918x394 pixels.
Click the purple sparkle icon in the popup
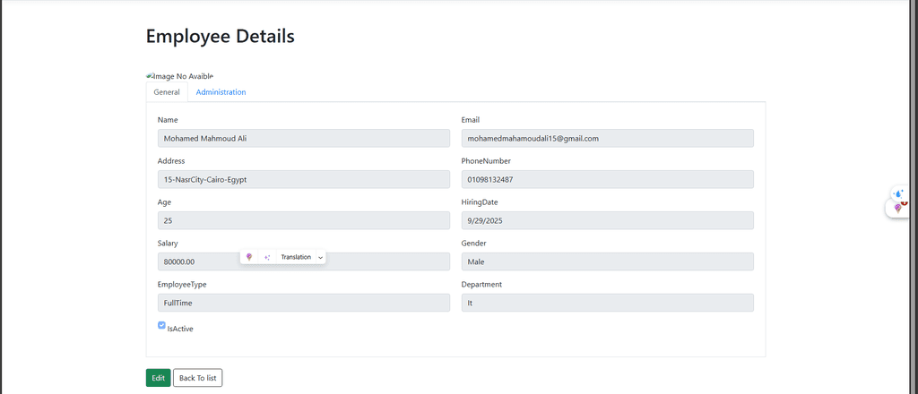[x=267, y=257]
